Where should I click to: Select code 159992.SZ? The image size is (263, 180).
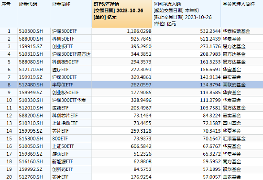pos(31,169)
